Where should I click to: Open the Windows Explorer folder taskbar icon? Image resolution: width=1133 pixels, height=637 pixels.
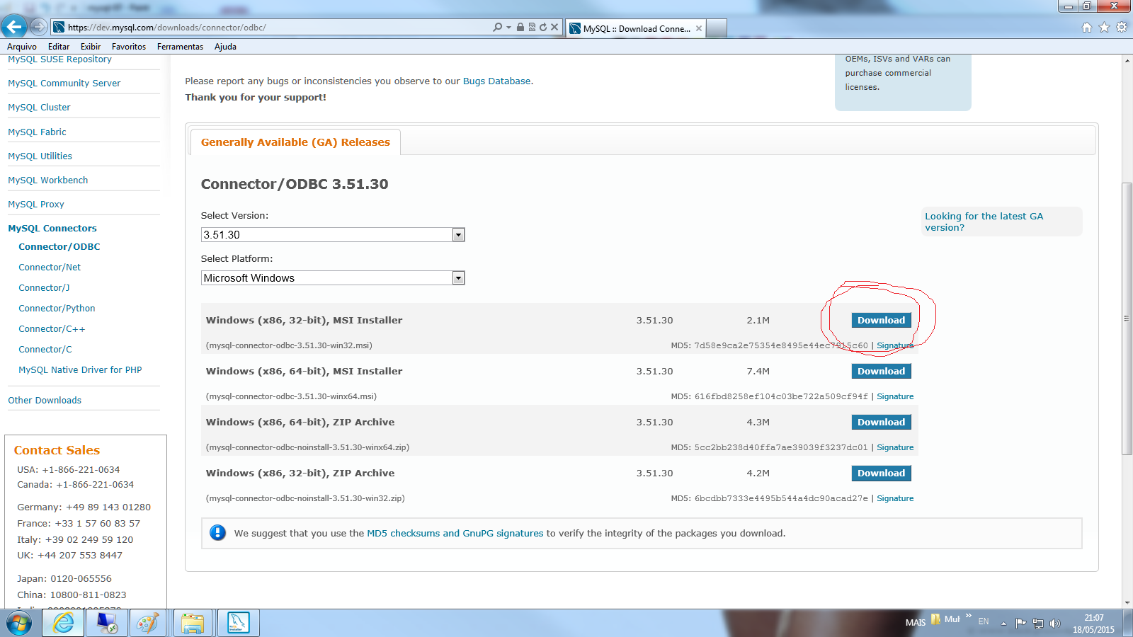(x=193, y=623)
